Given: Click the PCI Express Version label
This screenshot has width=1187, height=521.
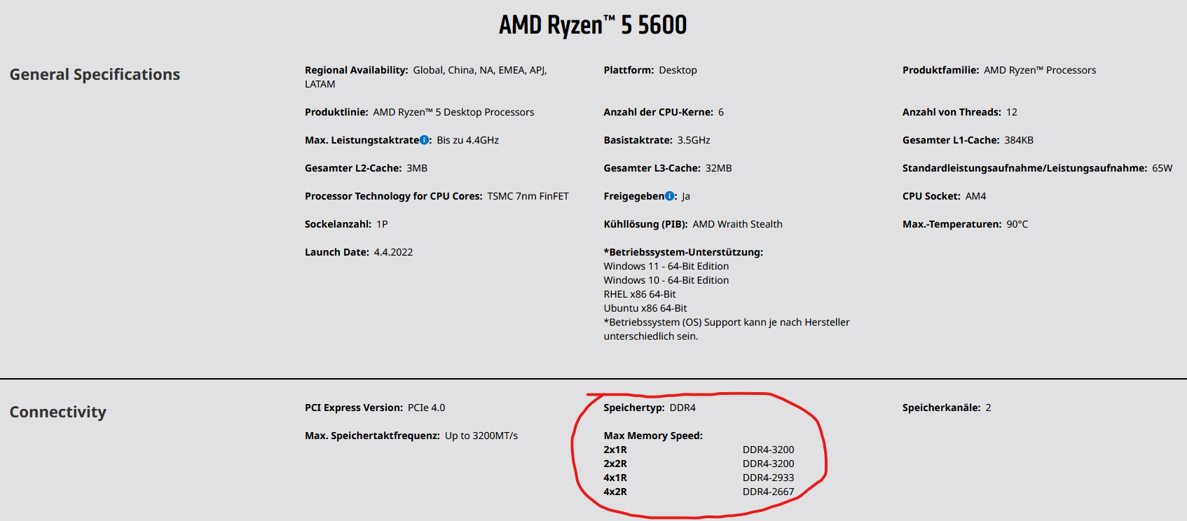Looking at the screenshot, I should point(354,408).
